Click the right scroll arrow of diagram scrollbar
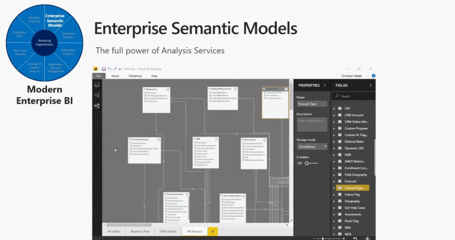The image size is (455, 240). coord(287,224)
